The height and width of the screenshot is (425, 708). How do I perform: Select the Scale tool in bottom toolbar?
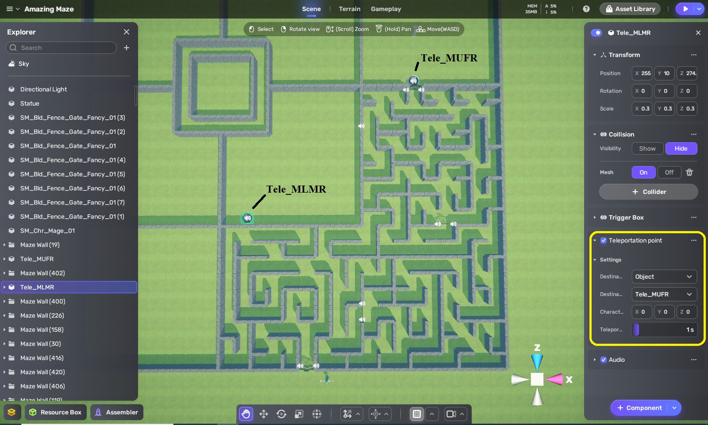(299, 414)
